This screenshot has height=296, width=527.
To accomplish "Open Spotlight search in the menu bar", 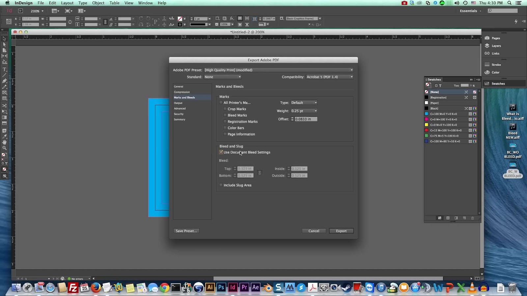I will 510,3.
